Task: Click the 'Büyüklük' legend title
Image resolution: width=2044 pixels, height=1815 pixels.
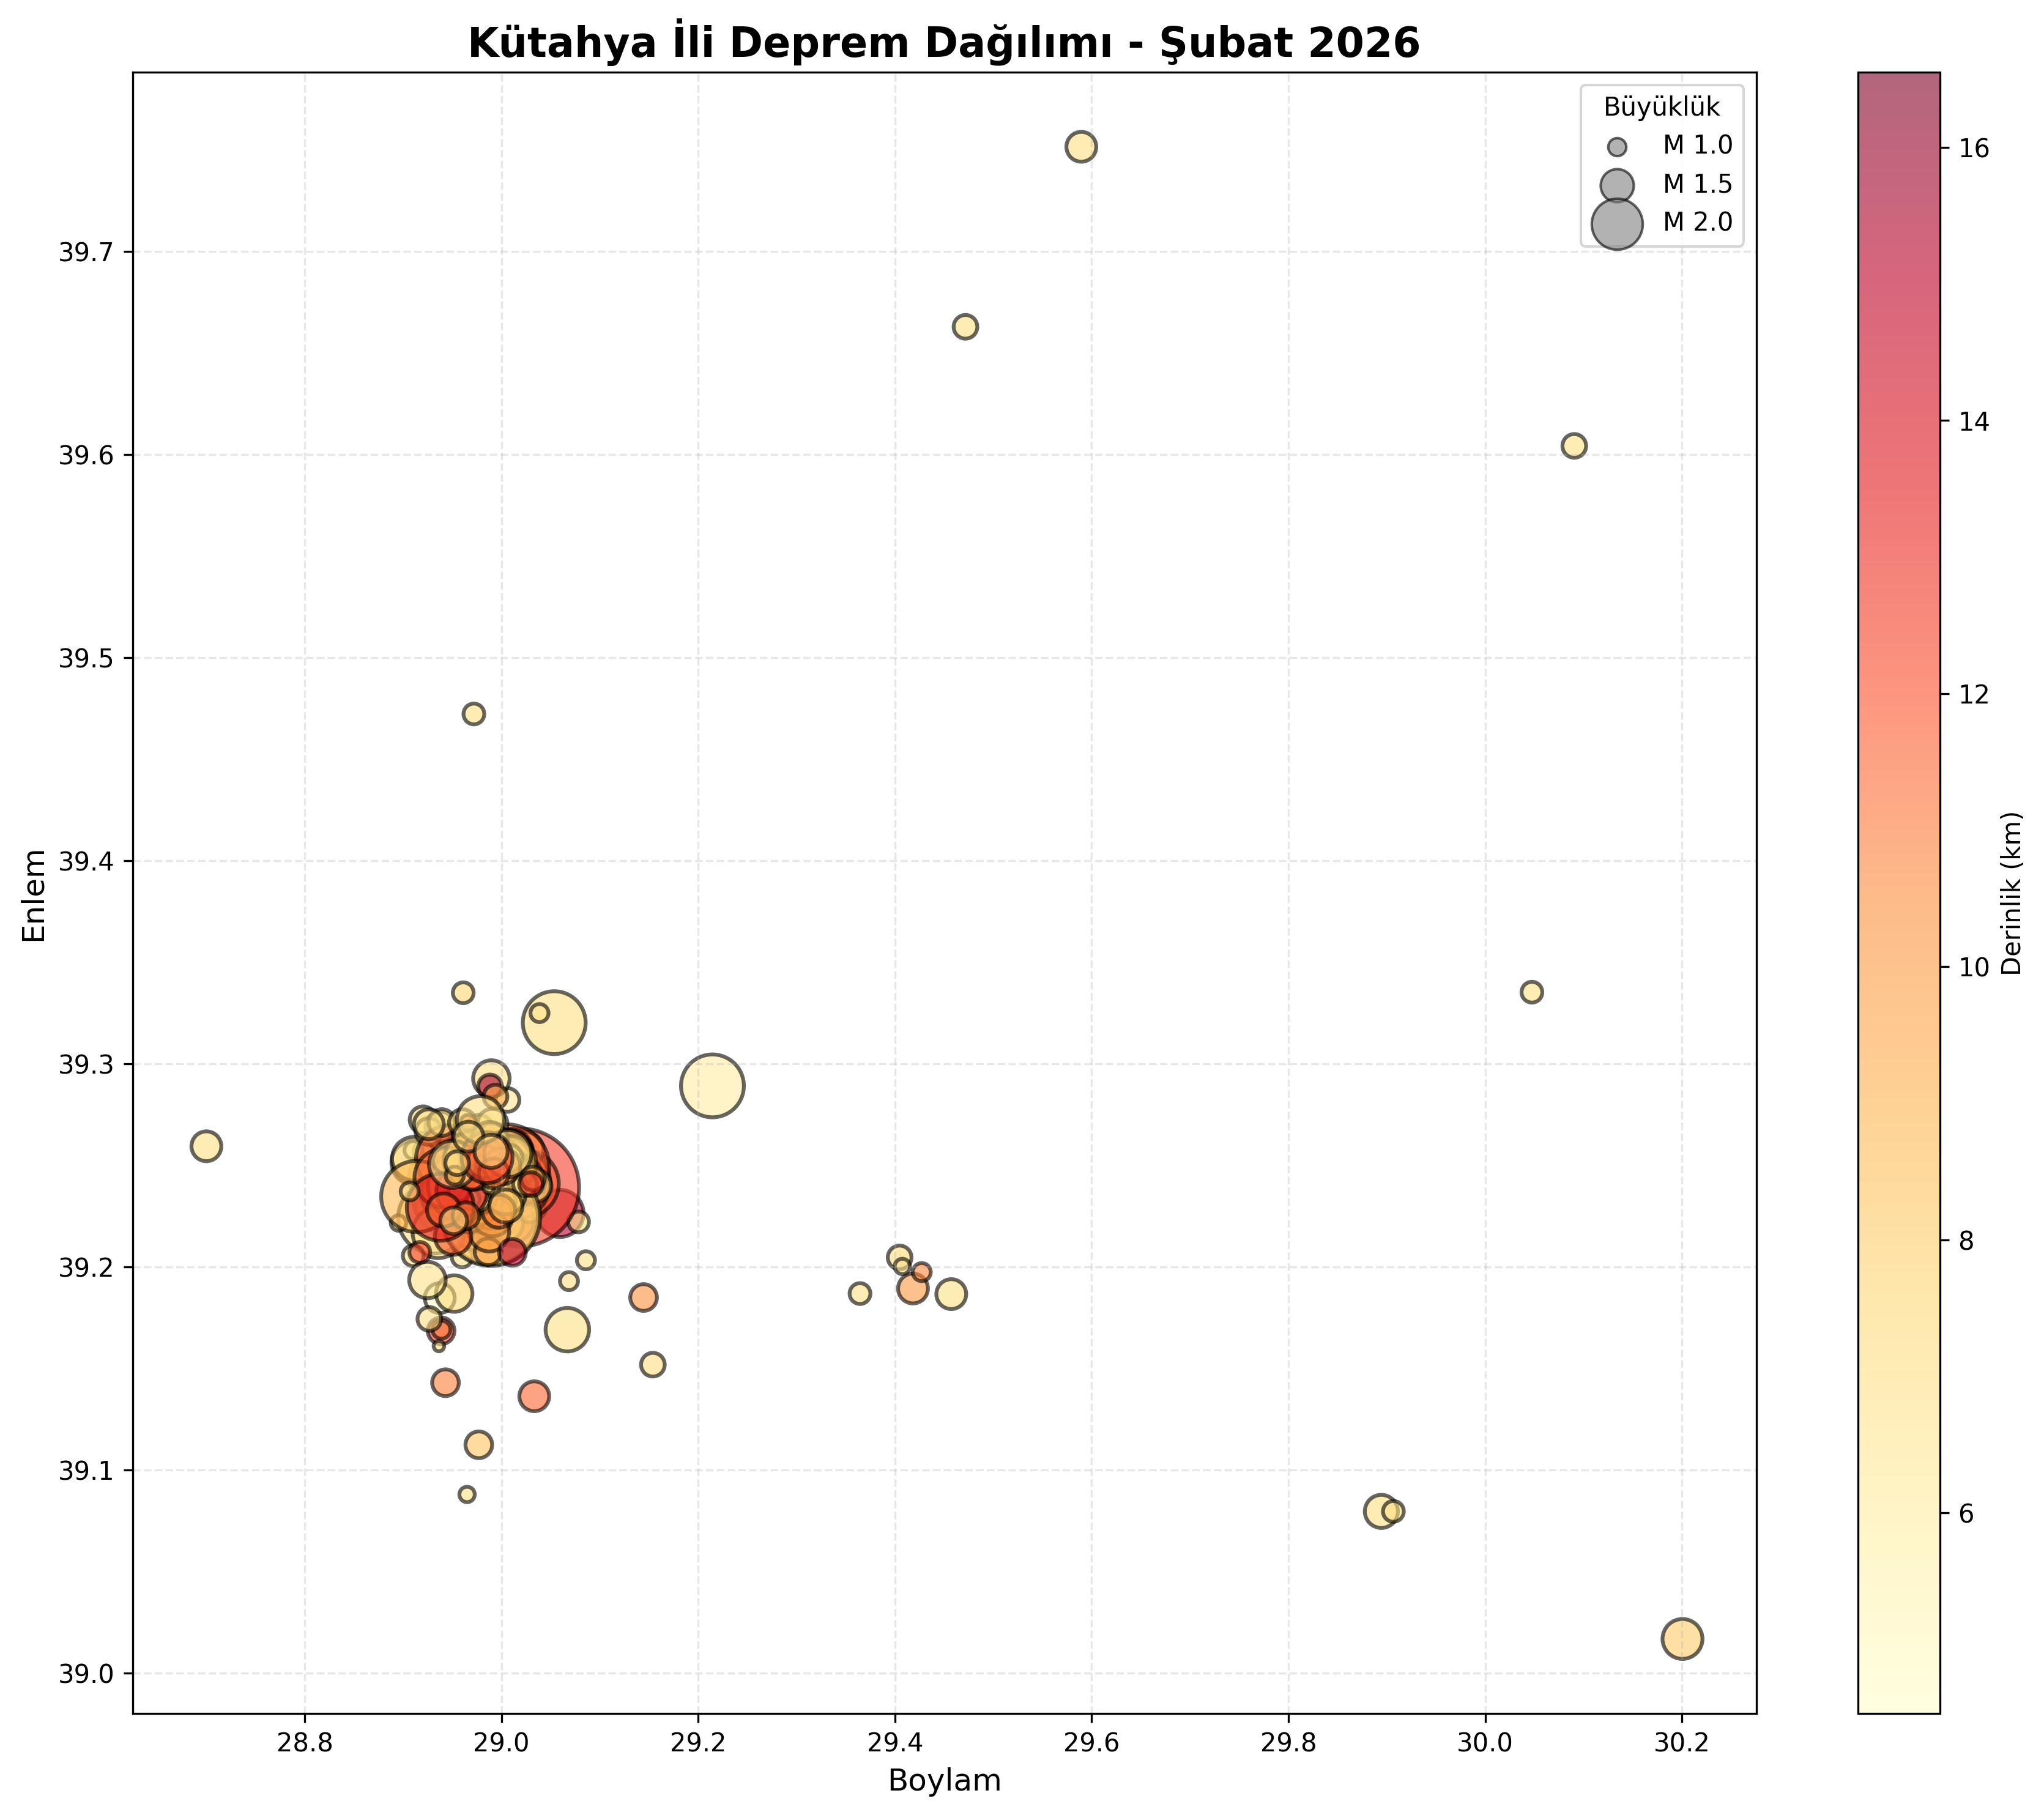Action: 1662,107
